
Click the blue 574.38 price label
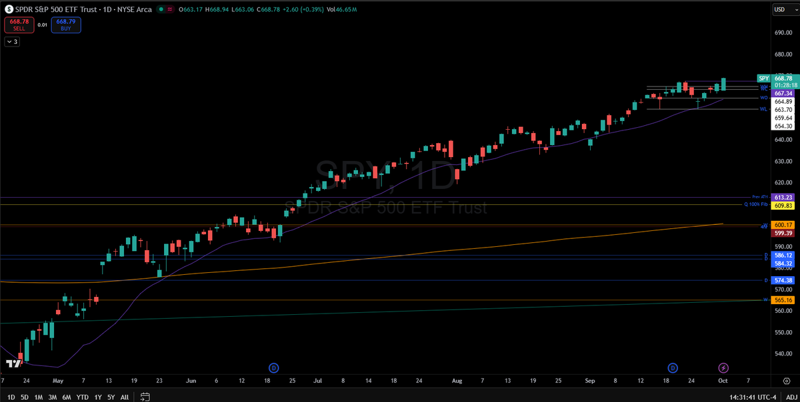pos(783,280)
